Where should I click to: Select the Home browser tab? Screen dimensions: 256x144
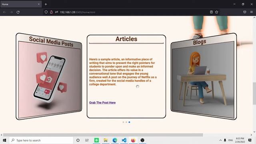pyautogui.click(x=21, y=4)
